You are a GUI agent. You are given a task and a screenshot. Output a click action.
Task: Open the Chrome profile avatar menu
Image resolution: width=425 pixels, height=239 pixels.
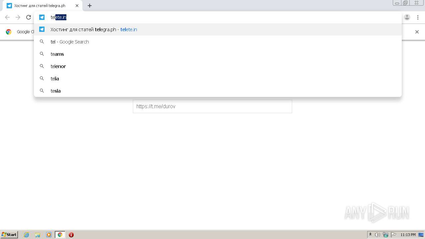tap(407, 17)
